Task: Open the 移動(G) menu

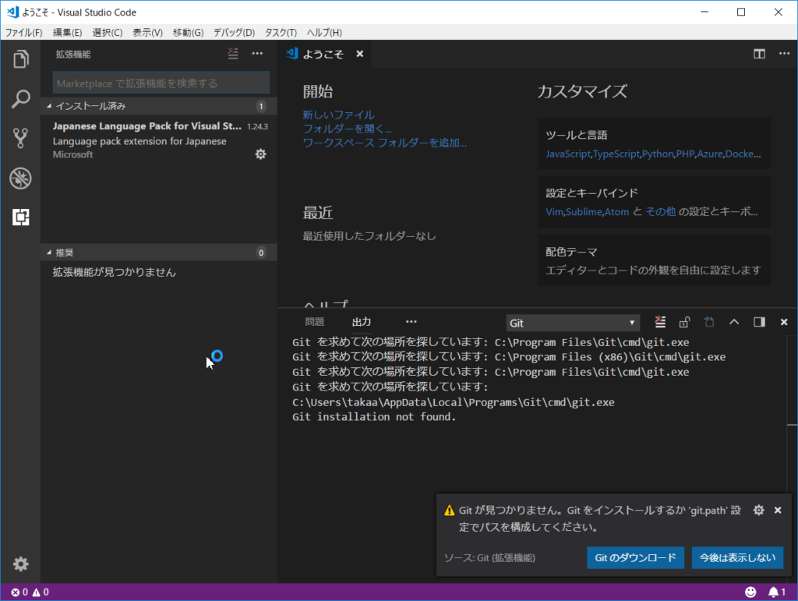Action: pyautogui.click(x=189, y=33)
